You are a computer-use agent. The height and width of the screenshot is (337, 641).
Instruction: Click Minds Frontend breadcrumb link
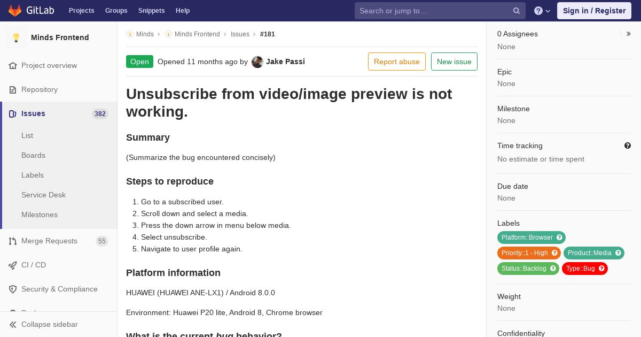click(197, 34)
